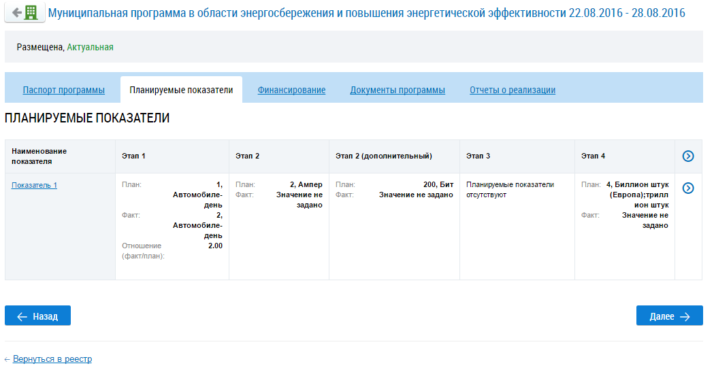Click the Этап 1 column header

click(133, 156)
